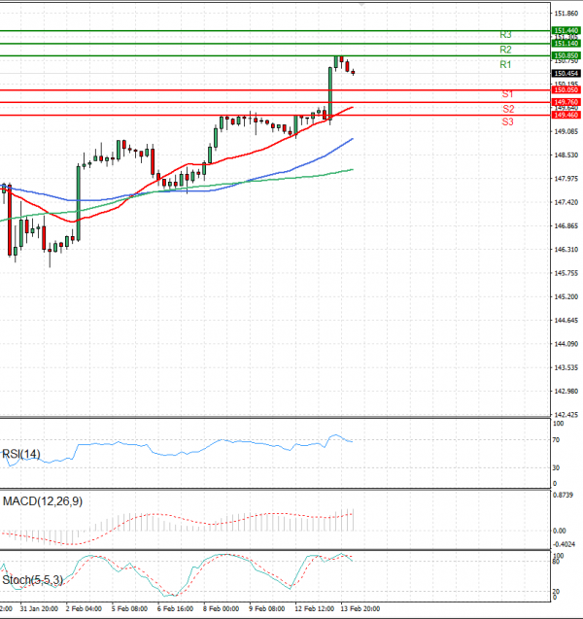
Task: Click the 9 Feb 08:00 time label
Action: click(267, 608)
